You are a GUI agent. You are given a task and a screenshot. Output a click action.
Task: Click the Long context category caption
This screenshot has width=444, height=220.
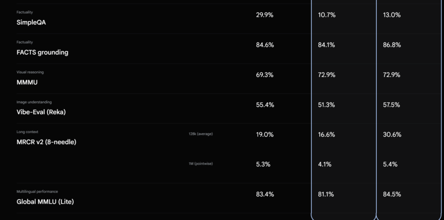(27, 132)
